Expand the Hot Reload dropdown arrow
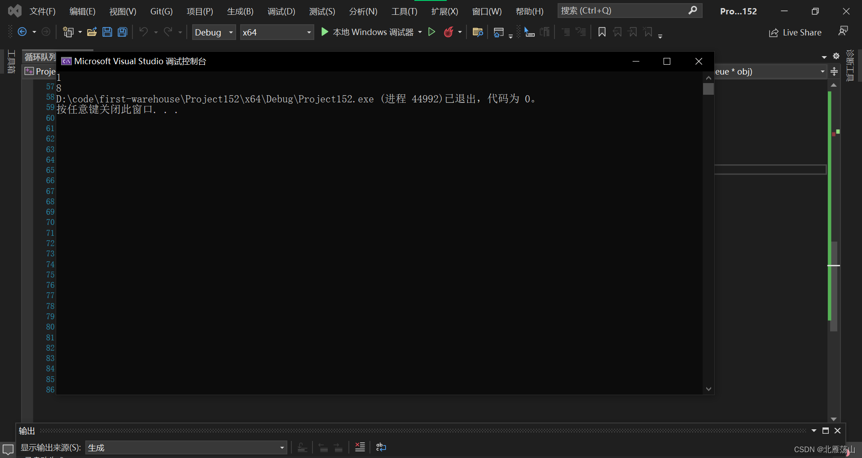The image size is (862, 458). [x=460, y=32]
